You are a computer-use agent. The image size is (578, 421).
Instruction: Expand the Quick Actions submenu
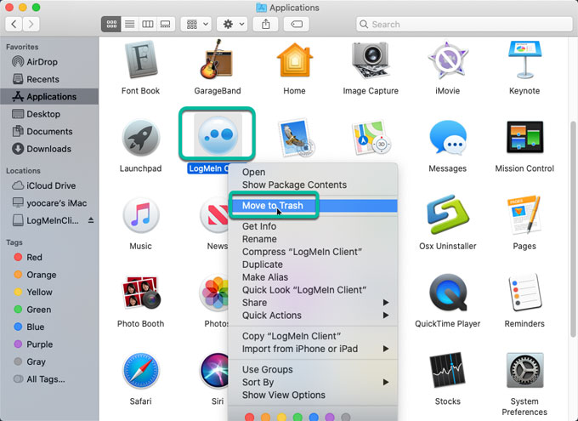[313, 316]
